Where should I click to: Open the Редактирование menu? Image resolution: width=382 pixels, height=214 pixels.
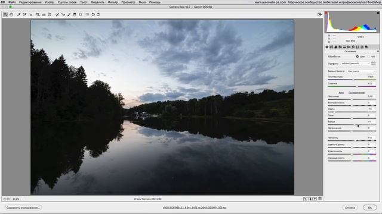coord(30,2)
